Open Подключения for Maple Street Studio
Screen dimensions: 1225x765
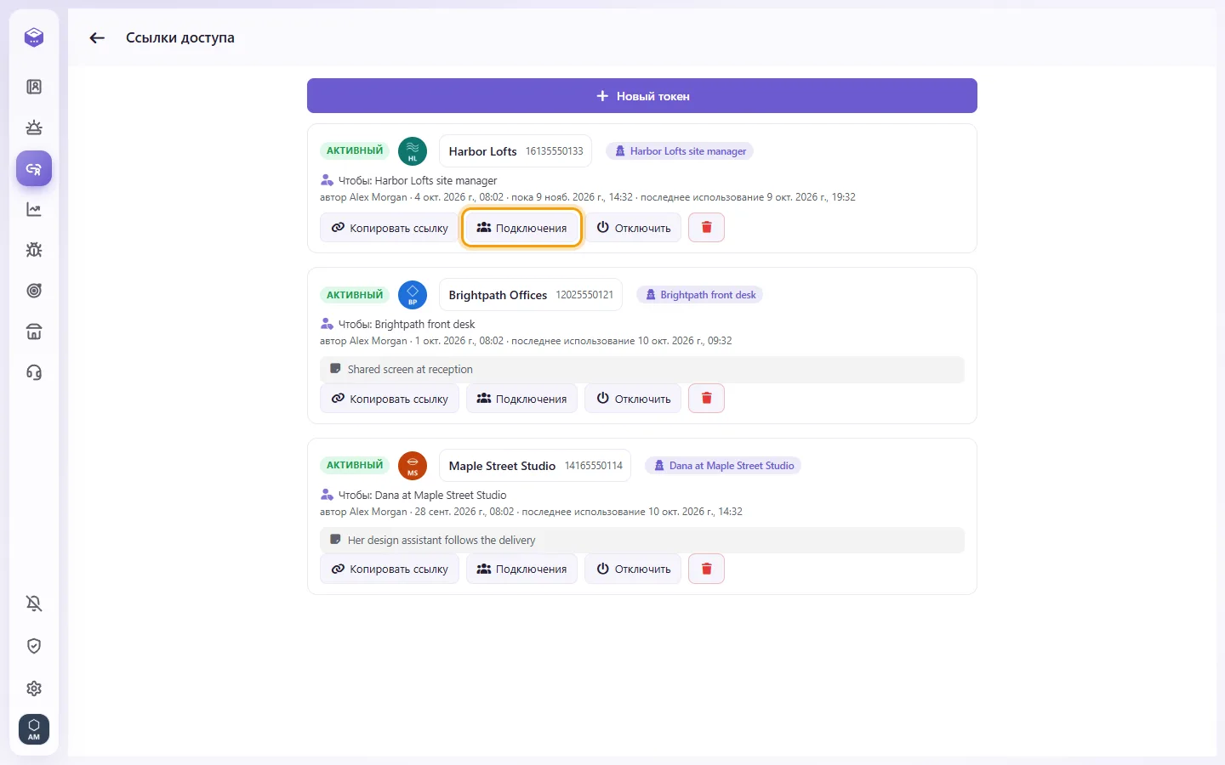pyautogui.click(x=521, y=569)
